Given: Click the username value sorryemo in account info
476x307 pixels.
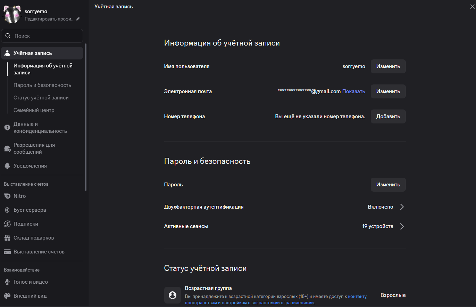Looking at the screenshot, I should coord(354,66).
